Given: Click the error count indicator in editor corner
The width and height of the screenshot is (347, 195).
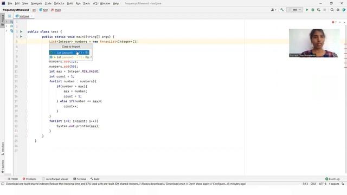Looking at the screenshot, I should 334,22.
